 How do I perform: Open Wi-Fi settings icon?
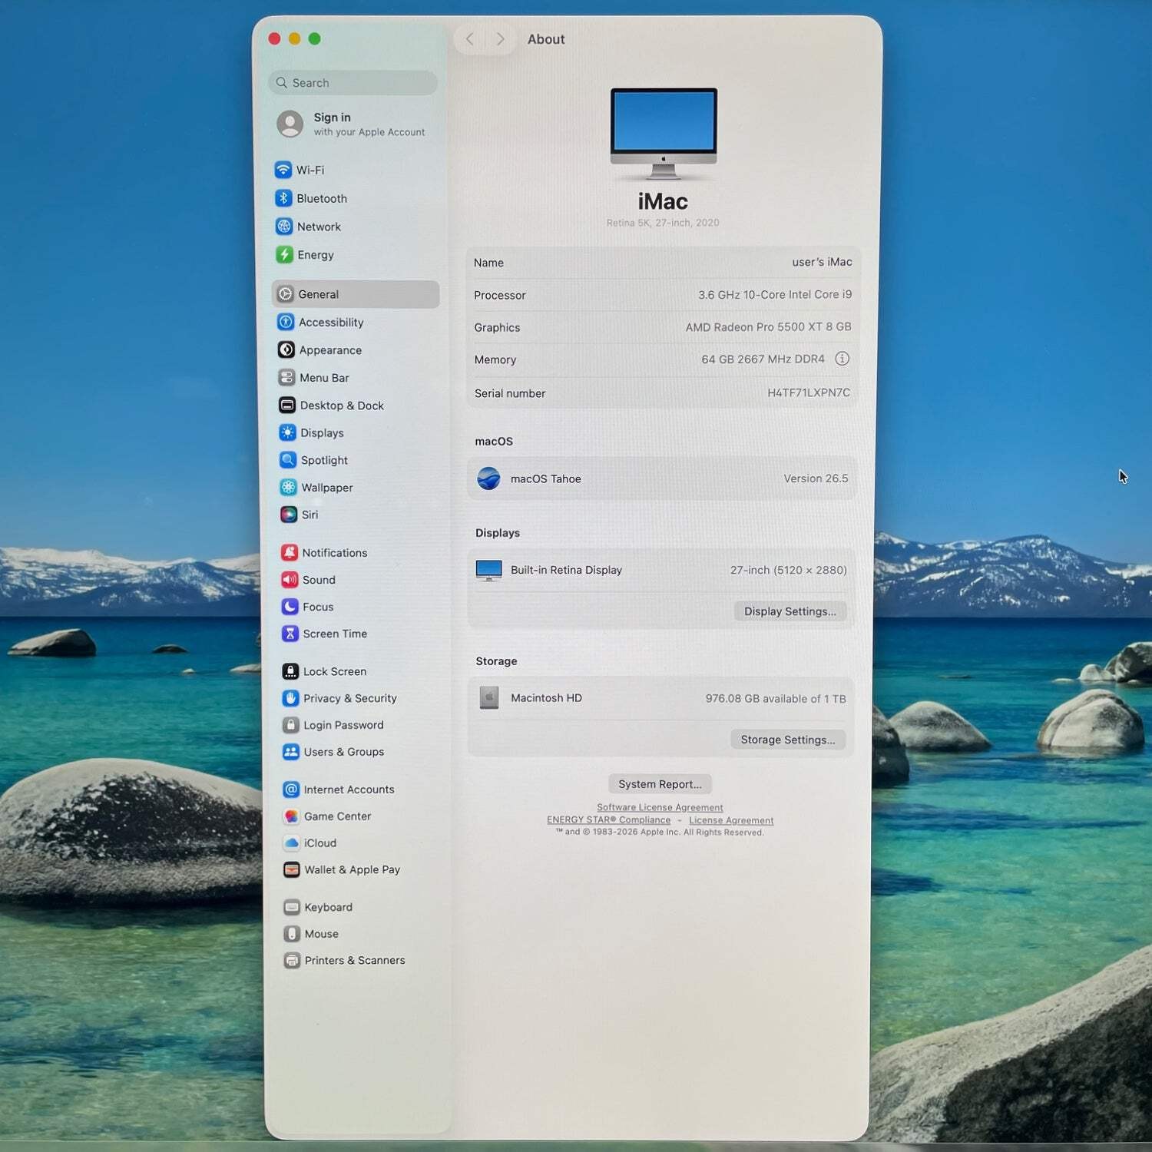[x=283, y=170]
